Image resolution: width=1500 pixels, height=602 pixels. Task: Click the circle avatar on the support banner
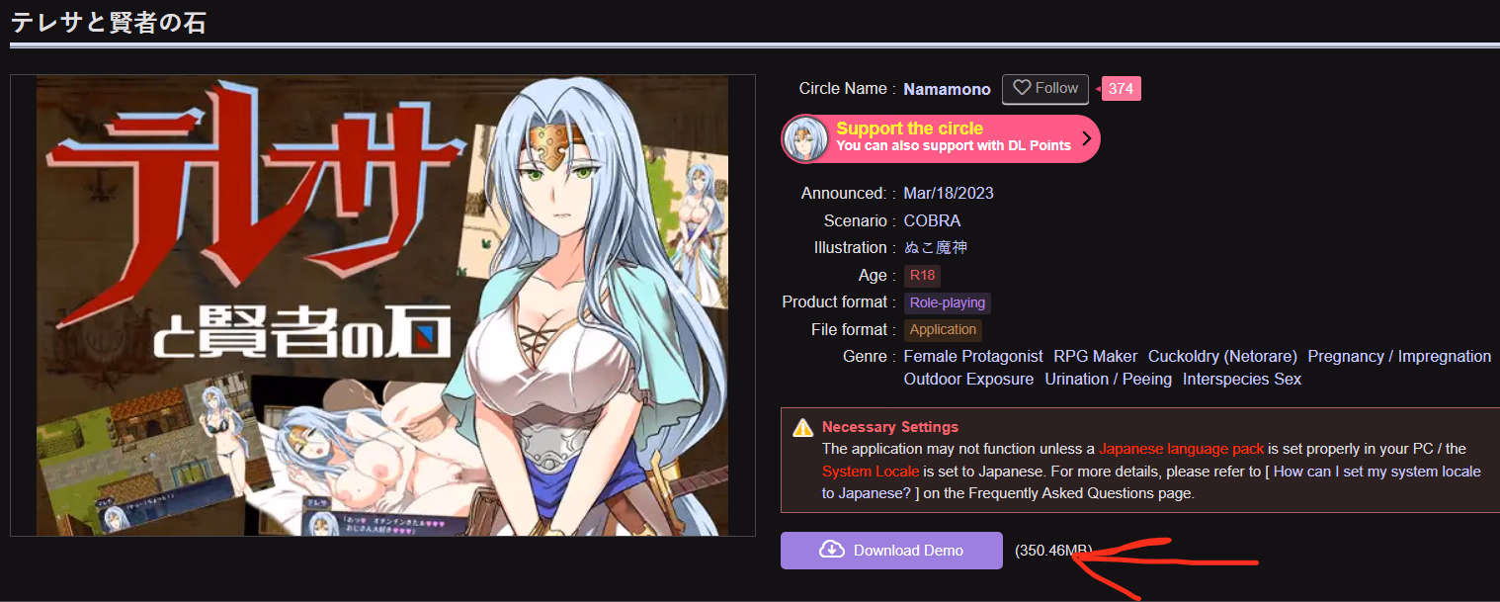(805, 138)
